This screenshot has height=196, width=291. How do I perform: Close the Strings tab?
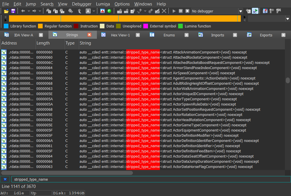89,35
